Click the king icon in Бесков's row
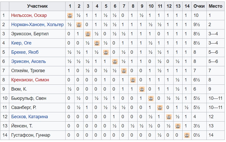This screenshot has height=142, width=226. pos(169,117)
